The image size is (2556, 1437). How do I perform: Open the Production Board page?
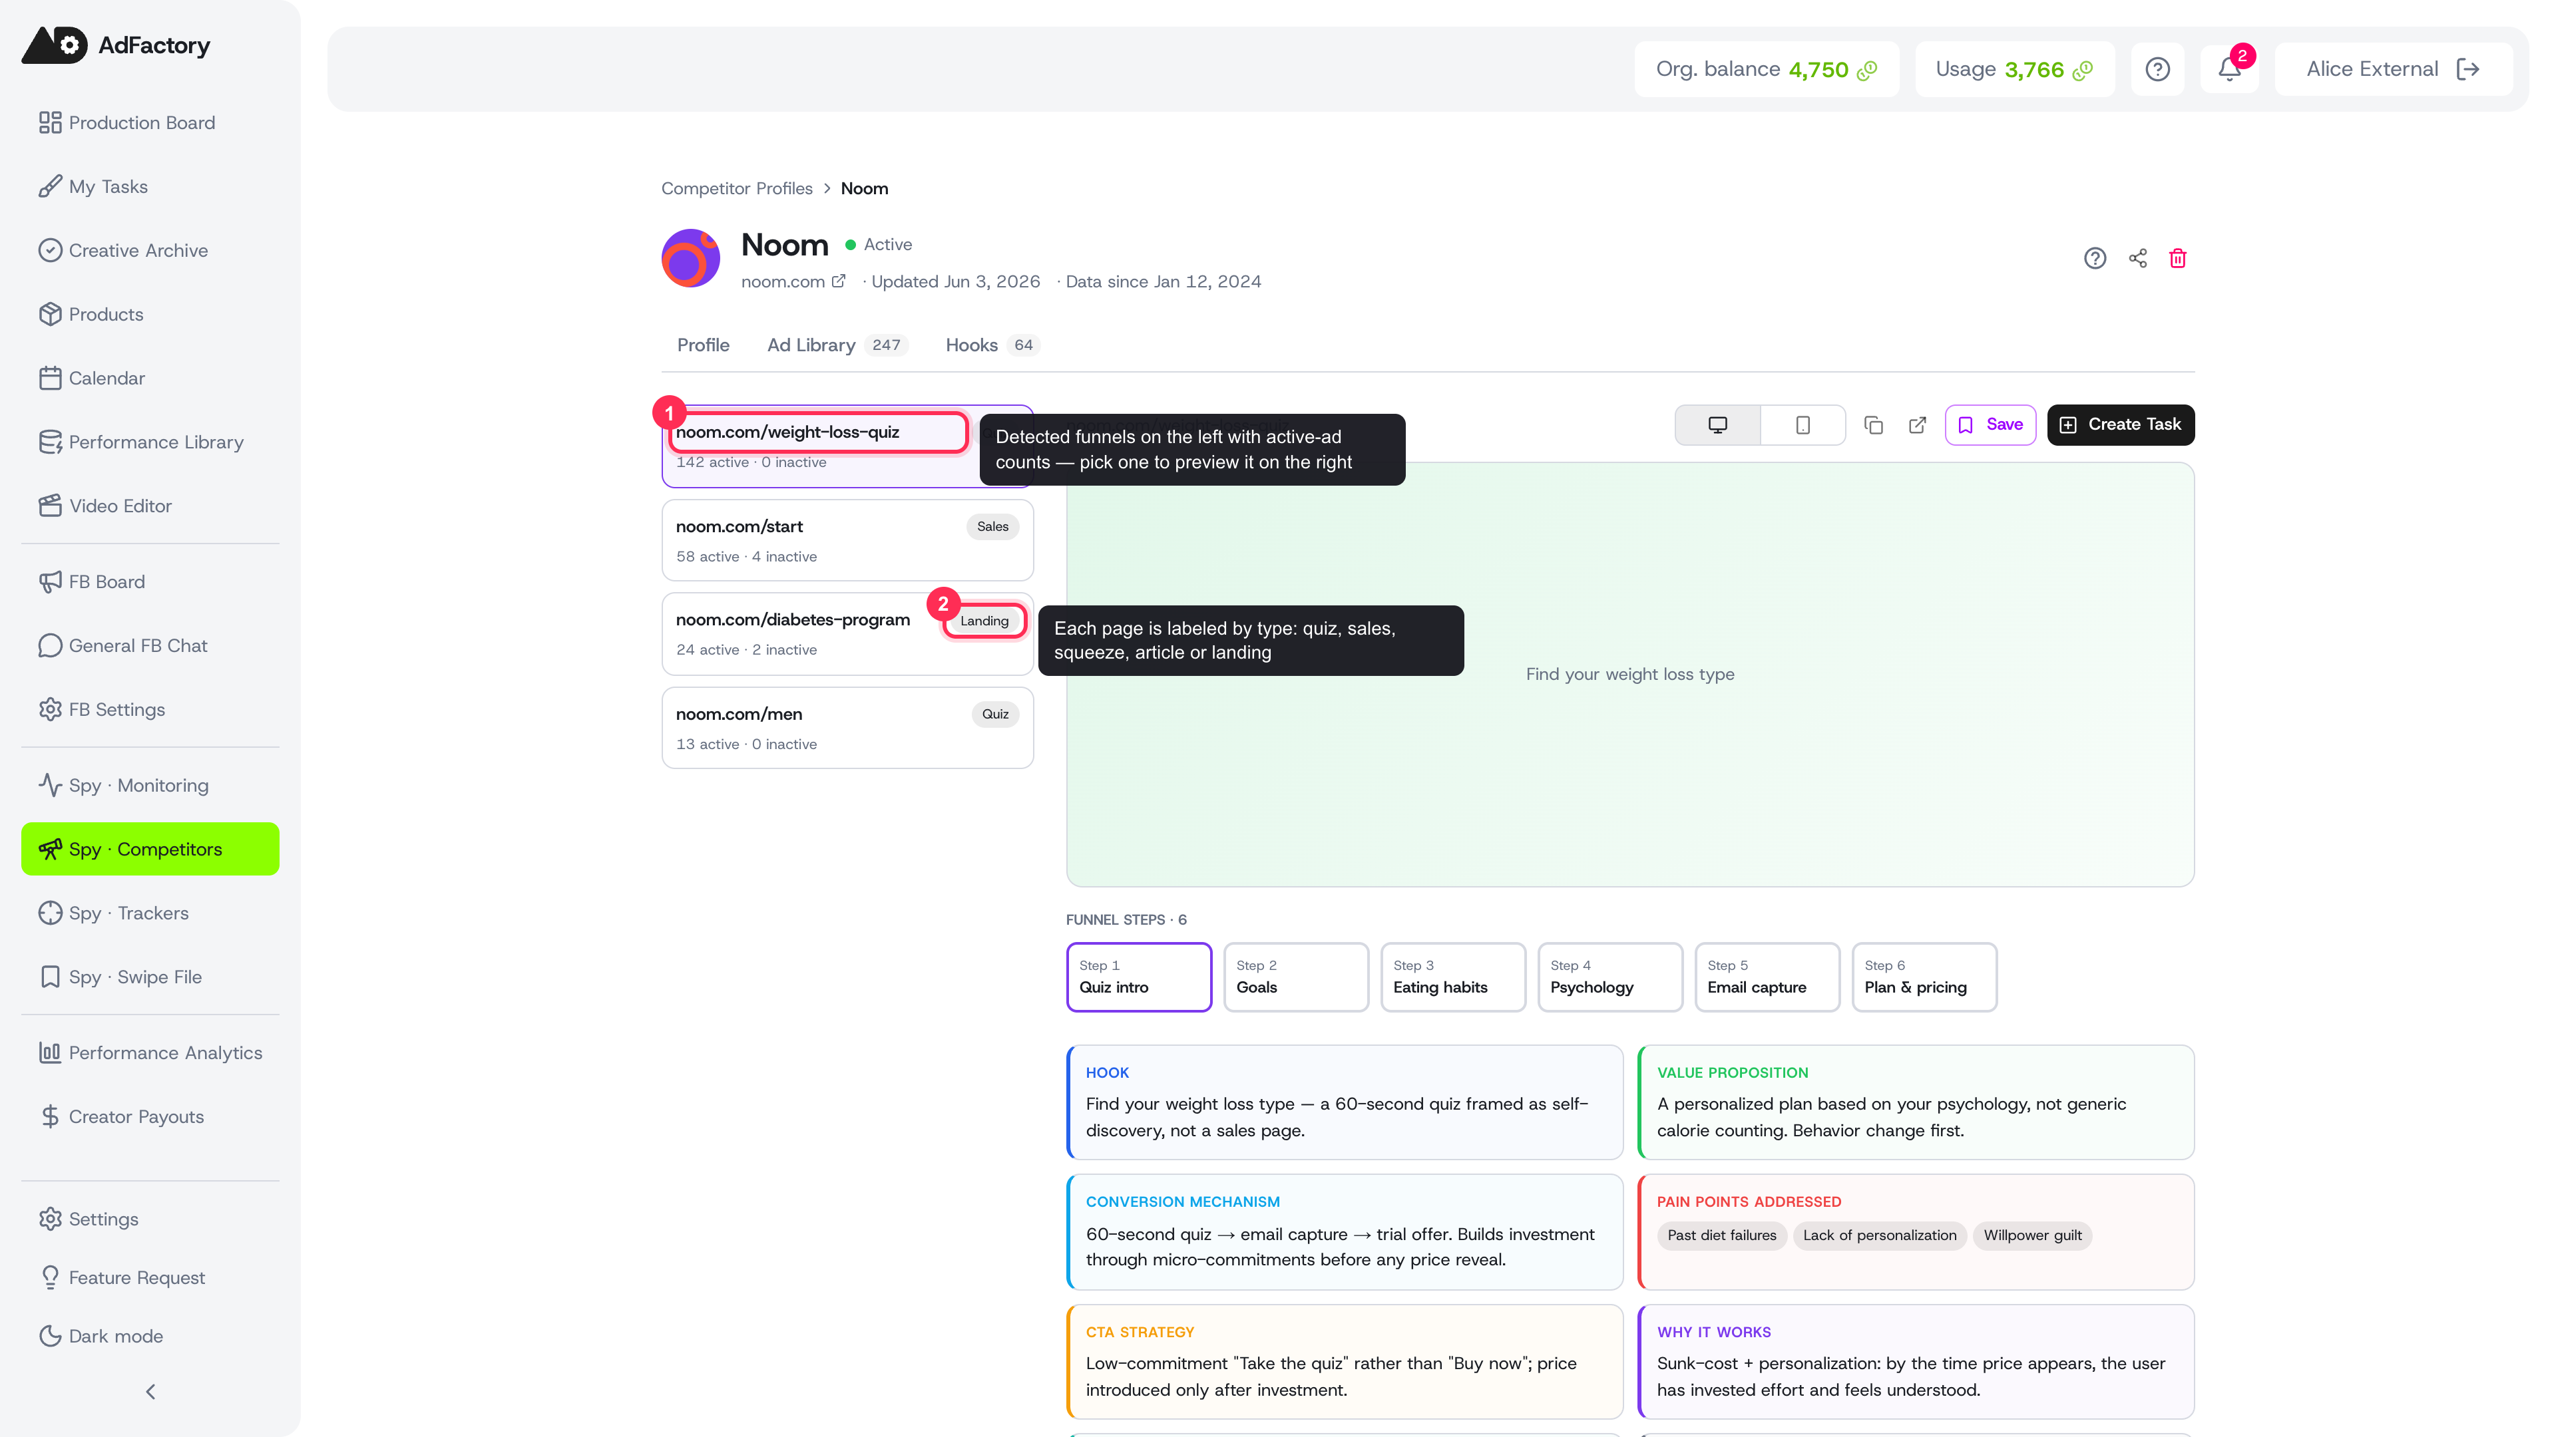point(150,123)
